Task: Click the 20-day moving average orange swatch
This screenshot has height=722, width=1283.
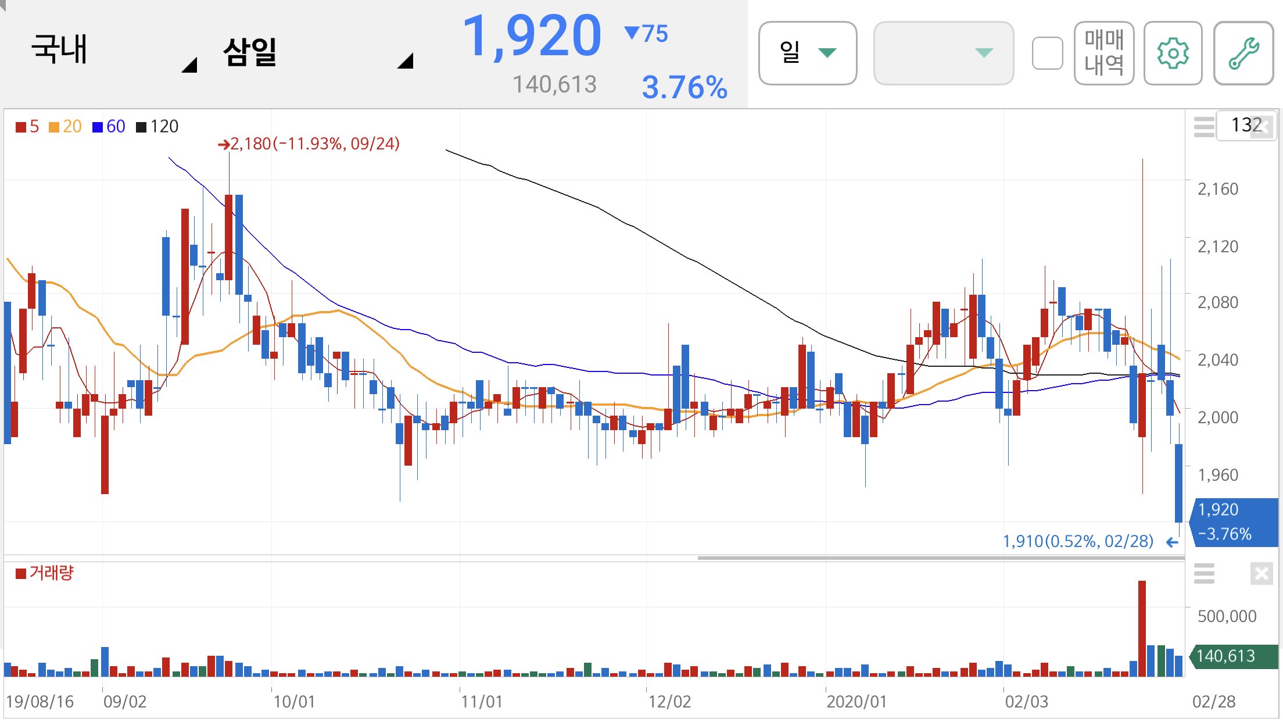Action: click(54, 127)
